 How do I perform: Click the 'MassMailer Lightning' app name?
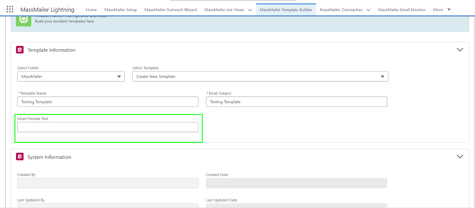coord(47,10)
